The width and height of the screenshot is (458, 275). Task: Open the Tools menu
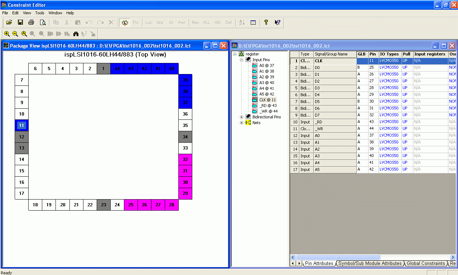[x=40, y=13]
